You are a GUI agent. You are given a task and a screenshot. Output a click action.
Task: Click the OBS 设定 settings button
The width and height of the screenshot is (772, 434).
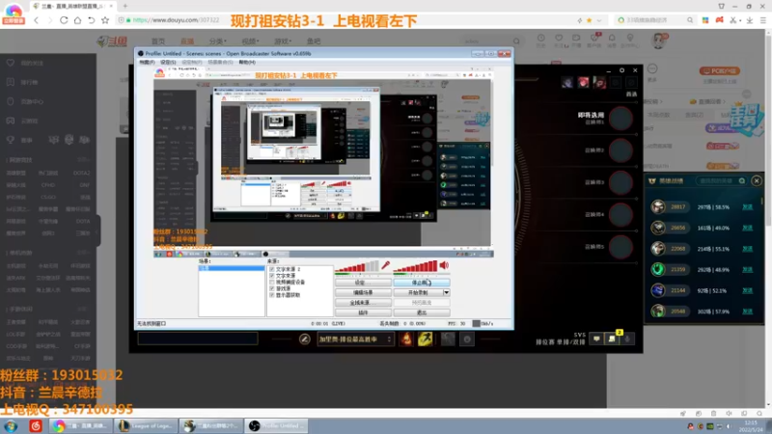364,283
